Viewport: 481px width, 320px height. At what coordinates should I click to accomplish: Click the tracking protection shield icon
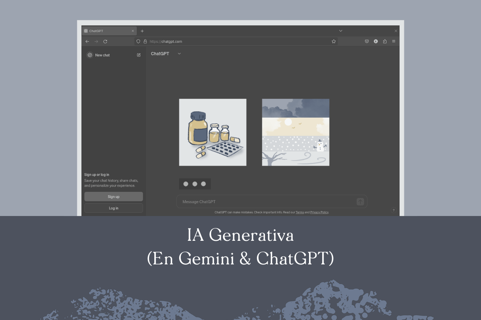[x=139, y=41]
